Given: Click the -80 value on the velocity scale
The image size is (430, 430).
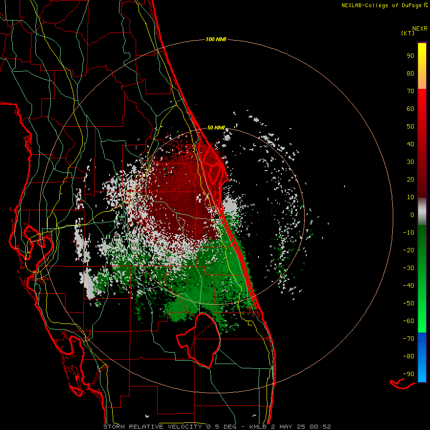Looking at the screenshot, I should coord(408,356).
